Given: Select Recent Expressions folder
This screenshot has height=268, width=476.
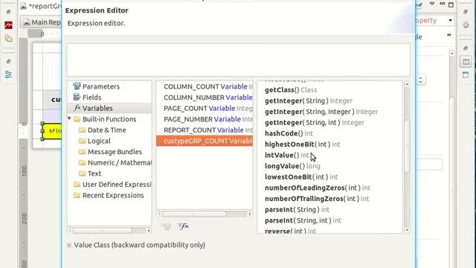Looking at the screenshot, I should pos(113,195).
